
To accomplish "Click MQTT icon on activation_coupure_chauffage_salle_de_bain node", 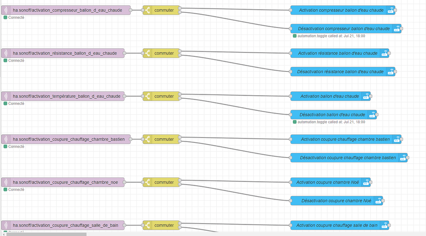I will pyautogui.click(x=5, y=225).
